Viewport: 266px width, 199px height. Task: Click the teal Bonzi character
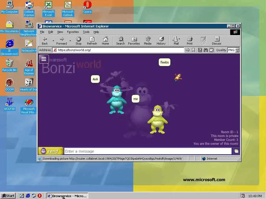point(117,99)
